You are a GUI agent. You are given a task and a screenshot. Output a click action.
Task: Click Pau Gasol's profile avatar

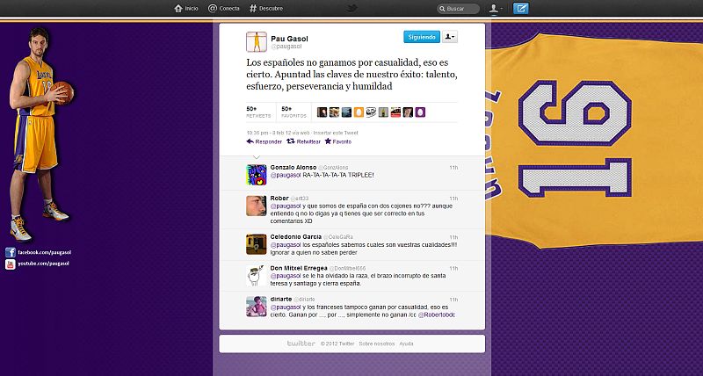point(255,40)
